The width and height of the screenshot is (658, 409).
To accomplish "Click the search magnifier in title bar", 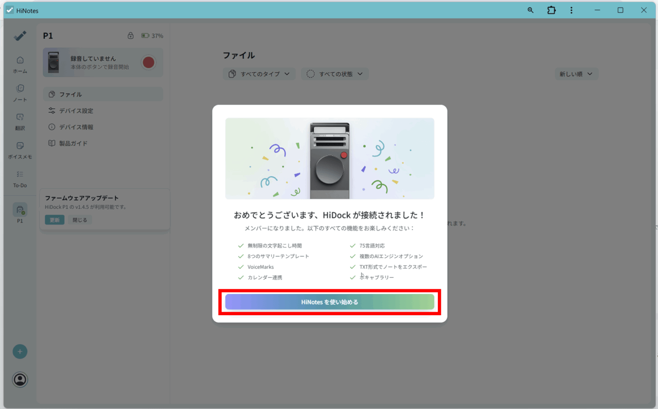I will point(530,10).
